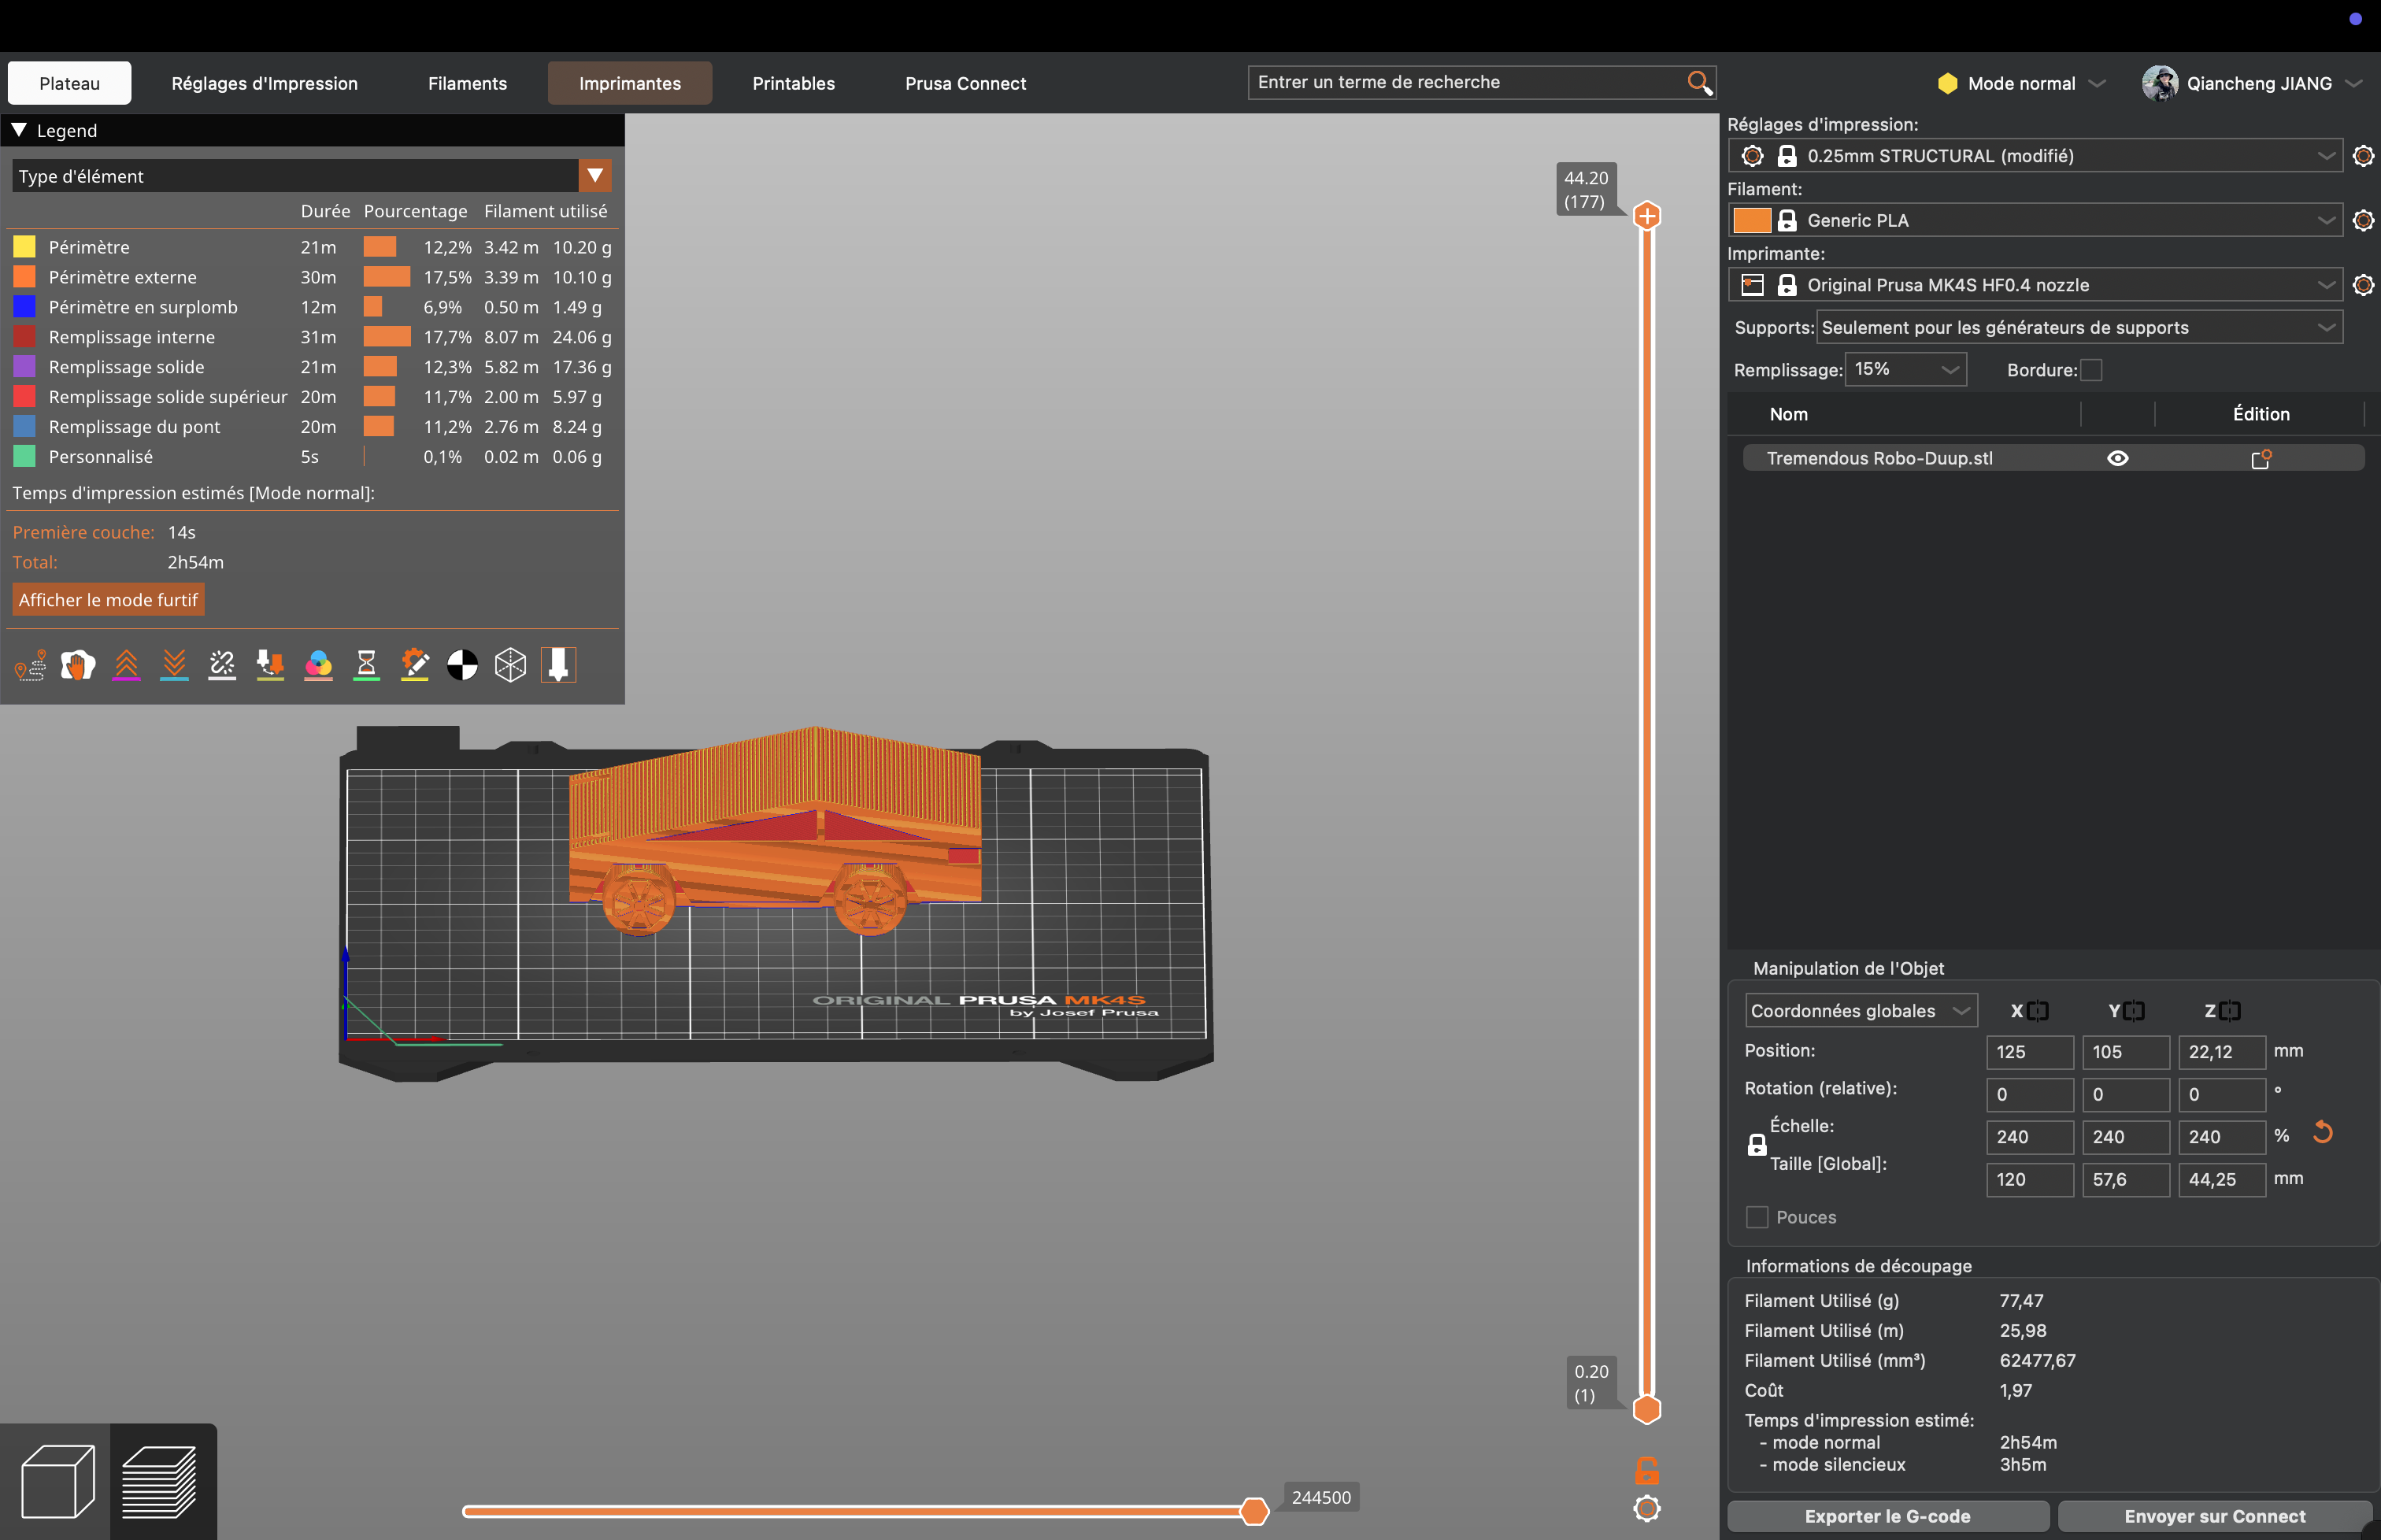
Task: Click the horizontal move slider handle
Action: click(1254, 1510)
